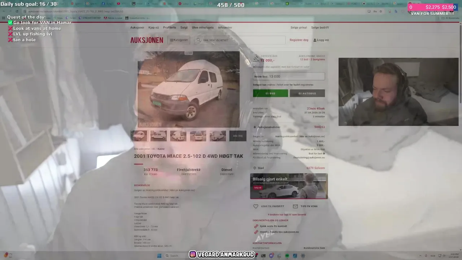Click the '23min 40sek' countdown
This screenshot has height=260, width=462.
tap(316, 108)
